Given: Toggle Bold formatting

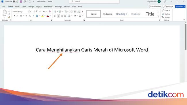Looking at the screenshot, I should pyautogui.click(x=14, y=16).
